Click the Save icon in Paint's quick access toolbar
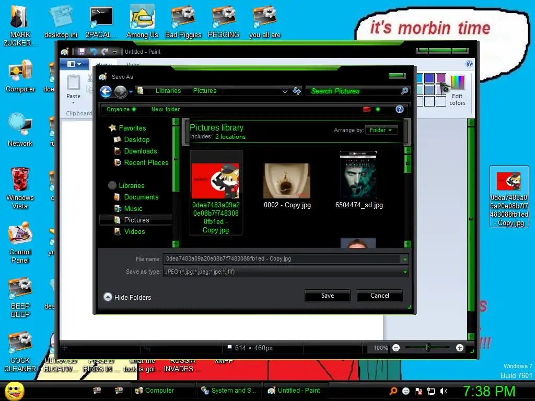This screenshot has width=535, height=401. tap(82, 52)
